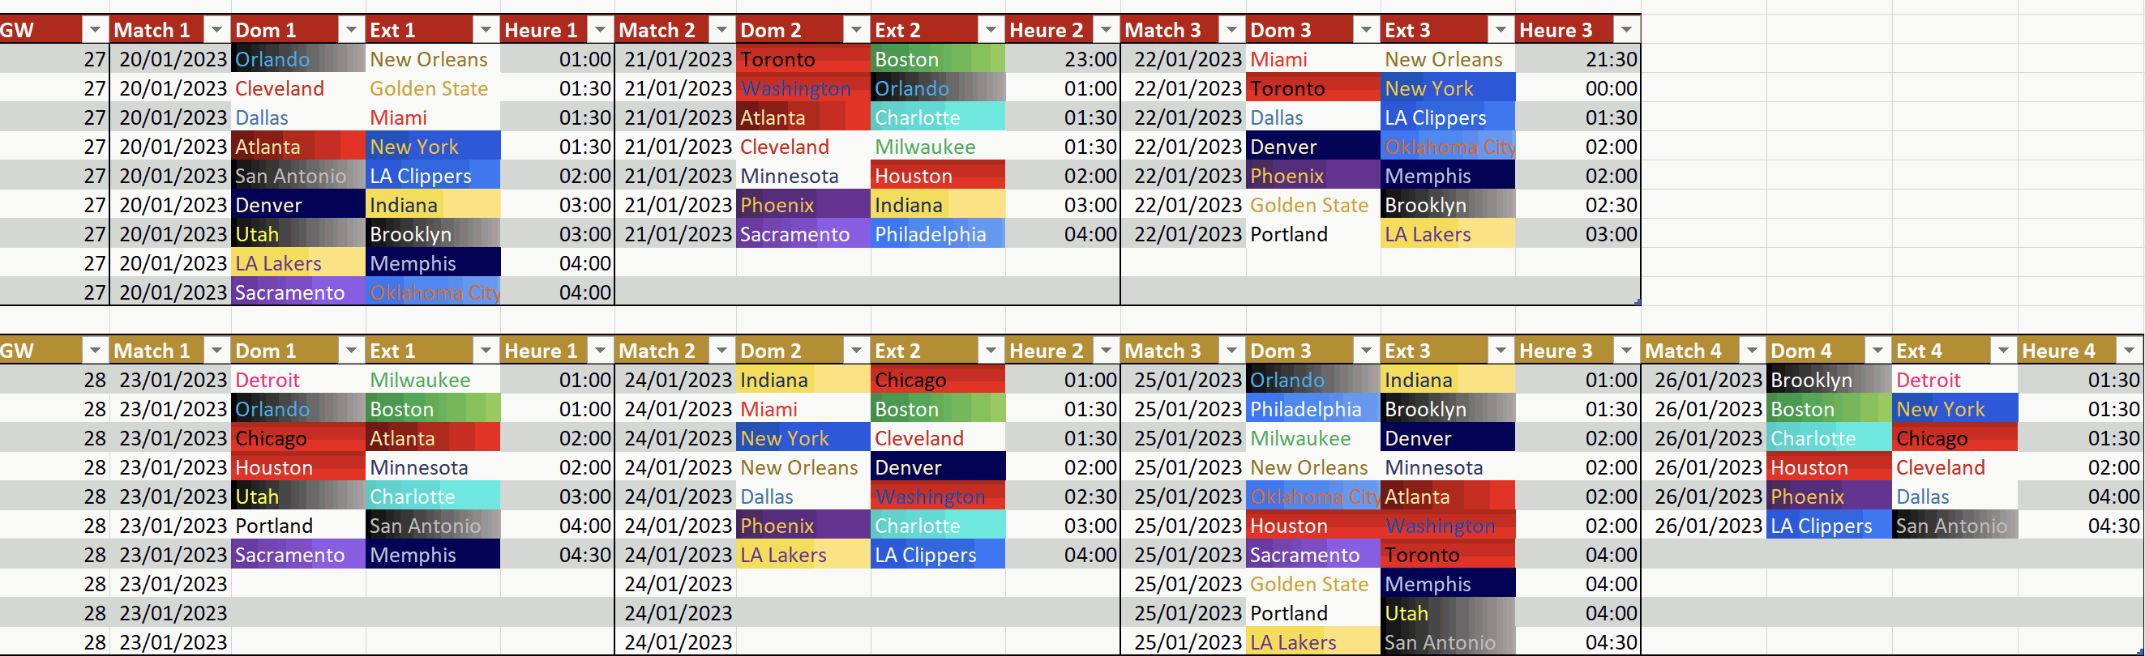Select the Philadelphia cell in top Ext 2 column
Screen dimensions: 2145x656
[938, 235]
